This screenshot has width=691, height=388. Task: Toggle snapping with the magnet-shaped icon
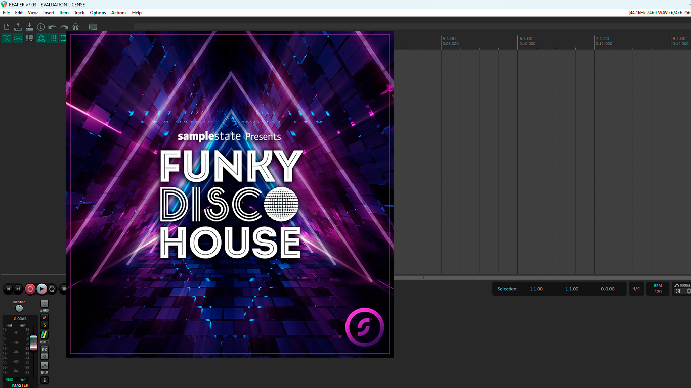pyautogui.click(x=63, y=38)
